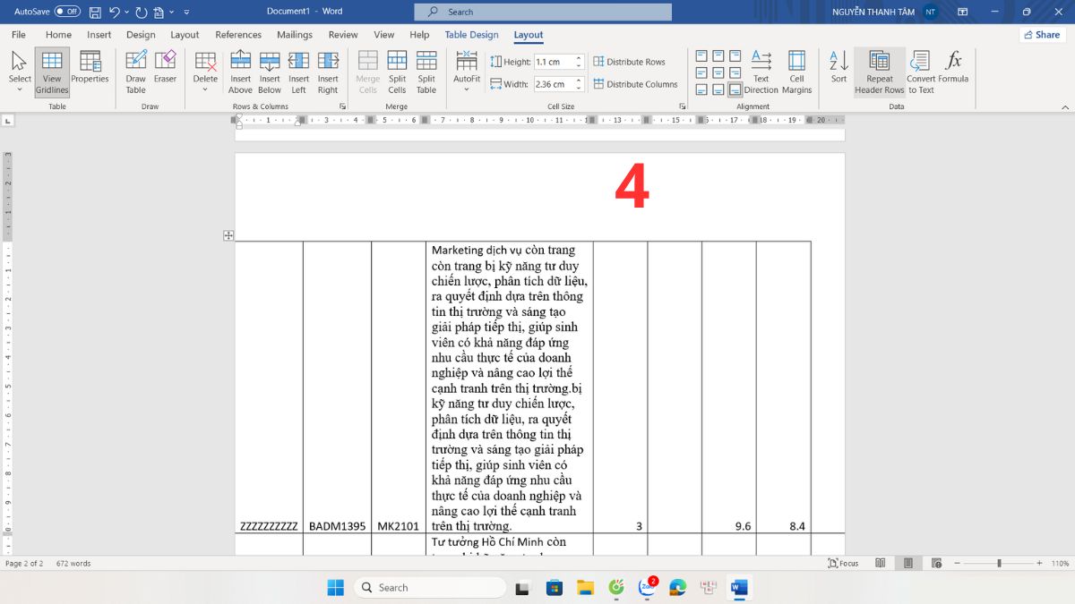
Task: Click the zoom out minus button
Action: tap(959, 564)
